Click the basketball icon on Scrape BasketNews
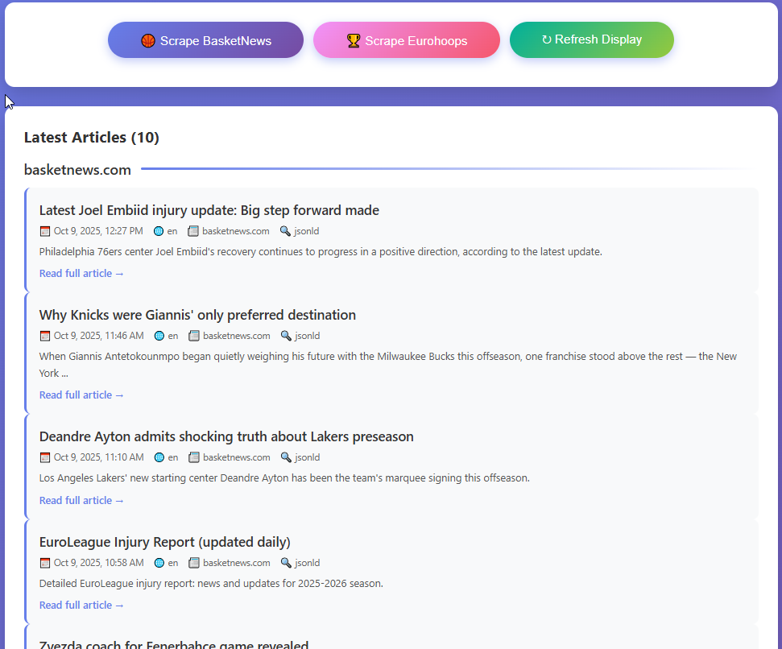The height and width of the screenshot is (649, 782). (x=147, y=41)
